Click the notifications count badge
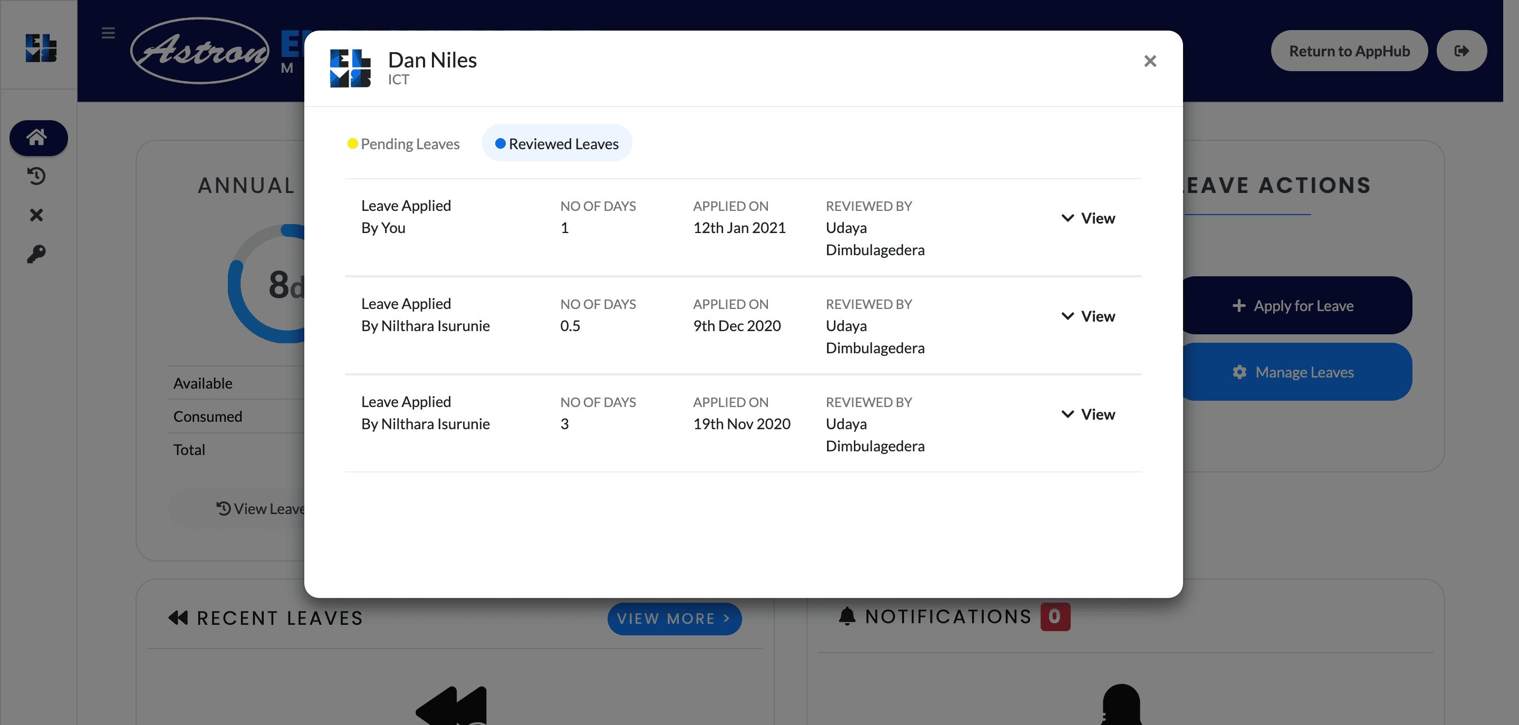The height and width of the screenshot is (725, 1519). pos(1054,616)
